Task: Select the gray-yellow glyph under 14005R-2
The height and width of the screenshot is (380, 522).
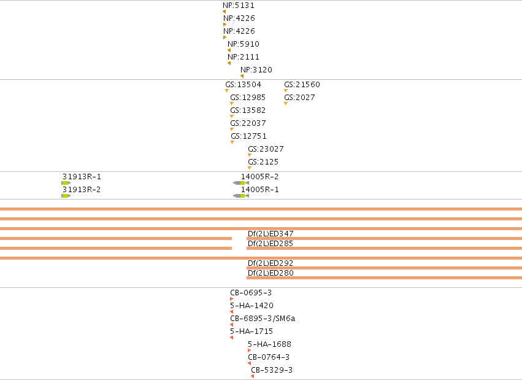Action: click(241, 183)
